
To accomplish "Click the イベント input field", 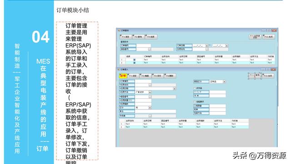I will click(x=217, y=92).
